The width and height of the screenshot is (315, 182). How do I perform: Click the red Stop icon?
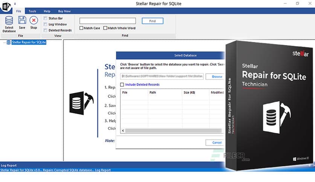point(34,20)
